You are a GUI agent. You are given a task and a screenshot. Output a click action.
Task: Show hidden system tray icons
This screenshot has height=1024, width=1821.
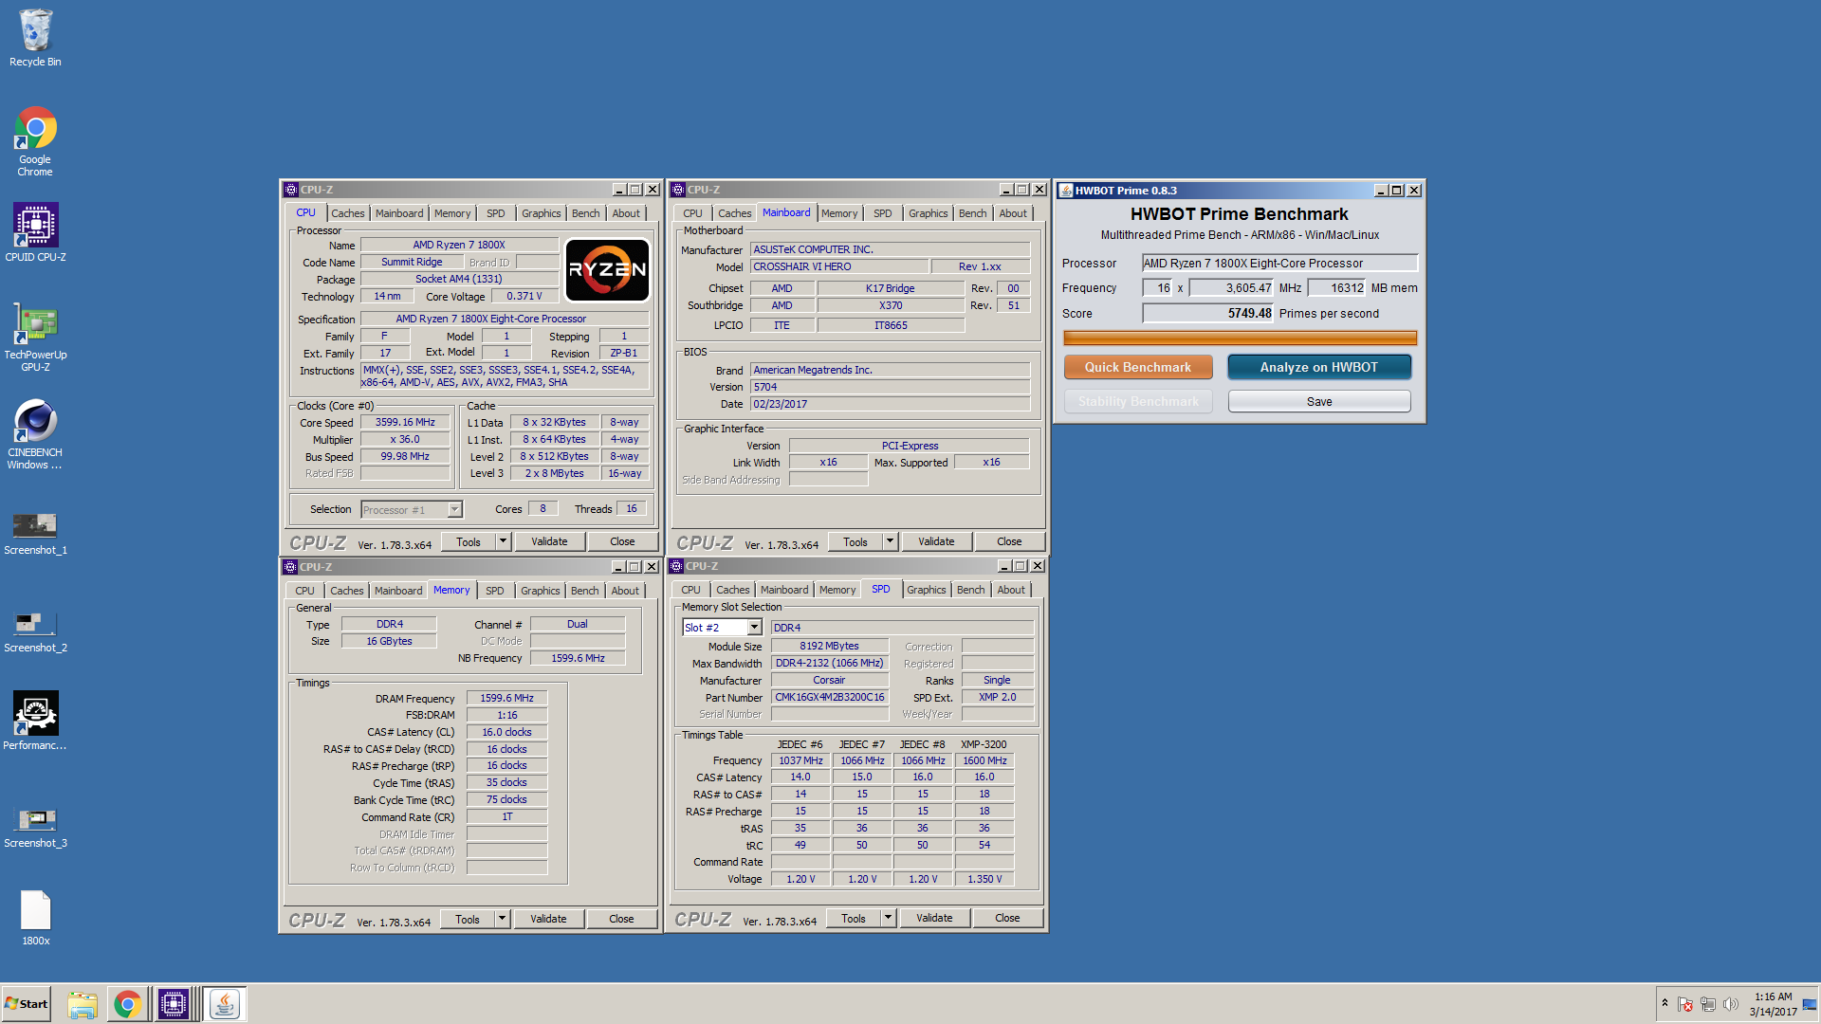pos(1665,1003)
